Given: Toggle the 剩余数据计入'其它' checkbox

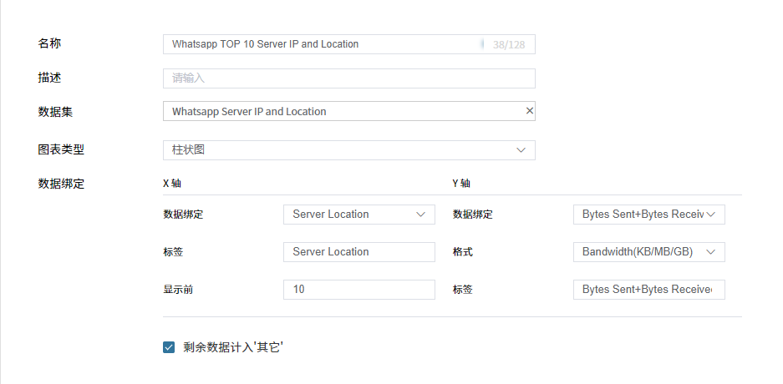Looking at the screenshot, I should click(x=169, y=347).
